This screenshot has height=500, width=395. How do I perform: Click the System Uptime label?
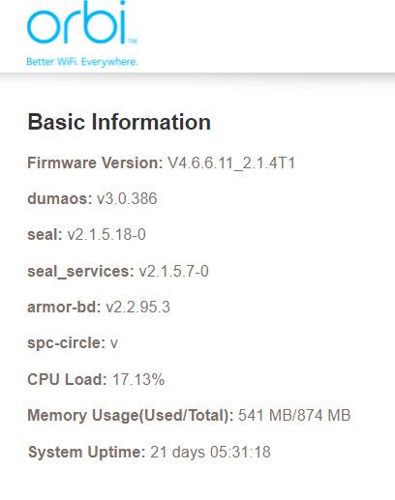pyautogui.click(x=87, y=452)
